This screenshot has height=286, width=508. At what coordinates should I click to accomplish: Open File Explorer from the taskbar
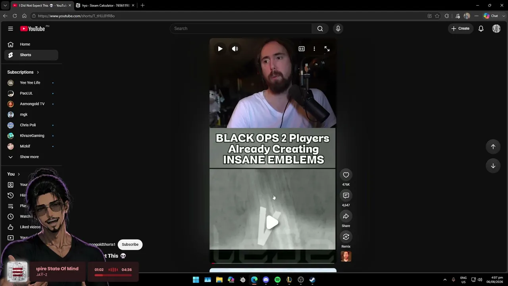pos(219,280)
